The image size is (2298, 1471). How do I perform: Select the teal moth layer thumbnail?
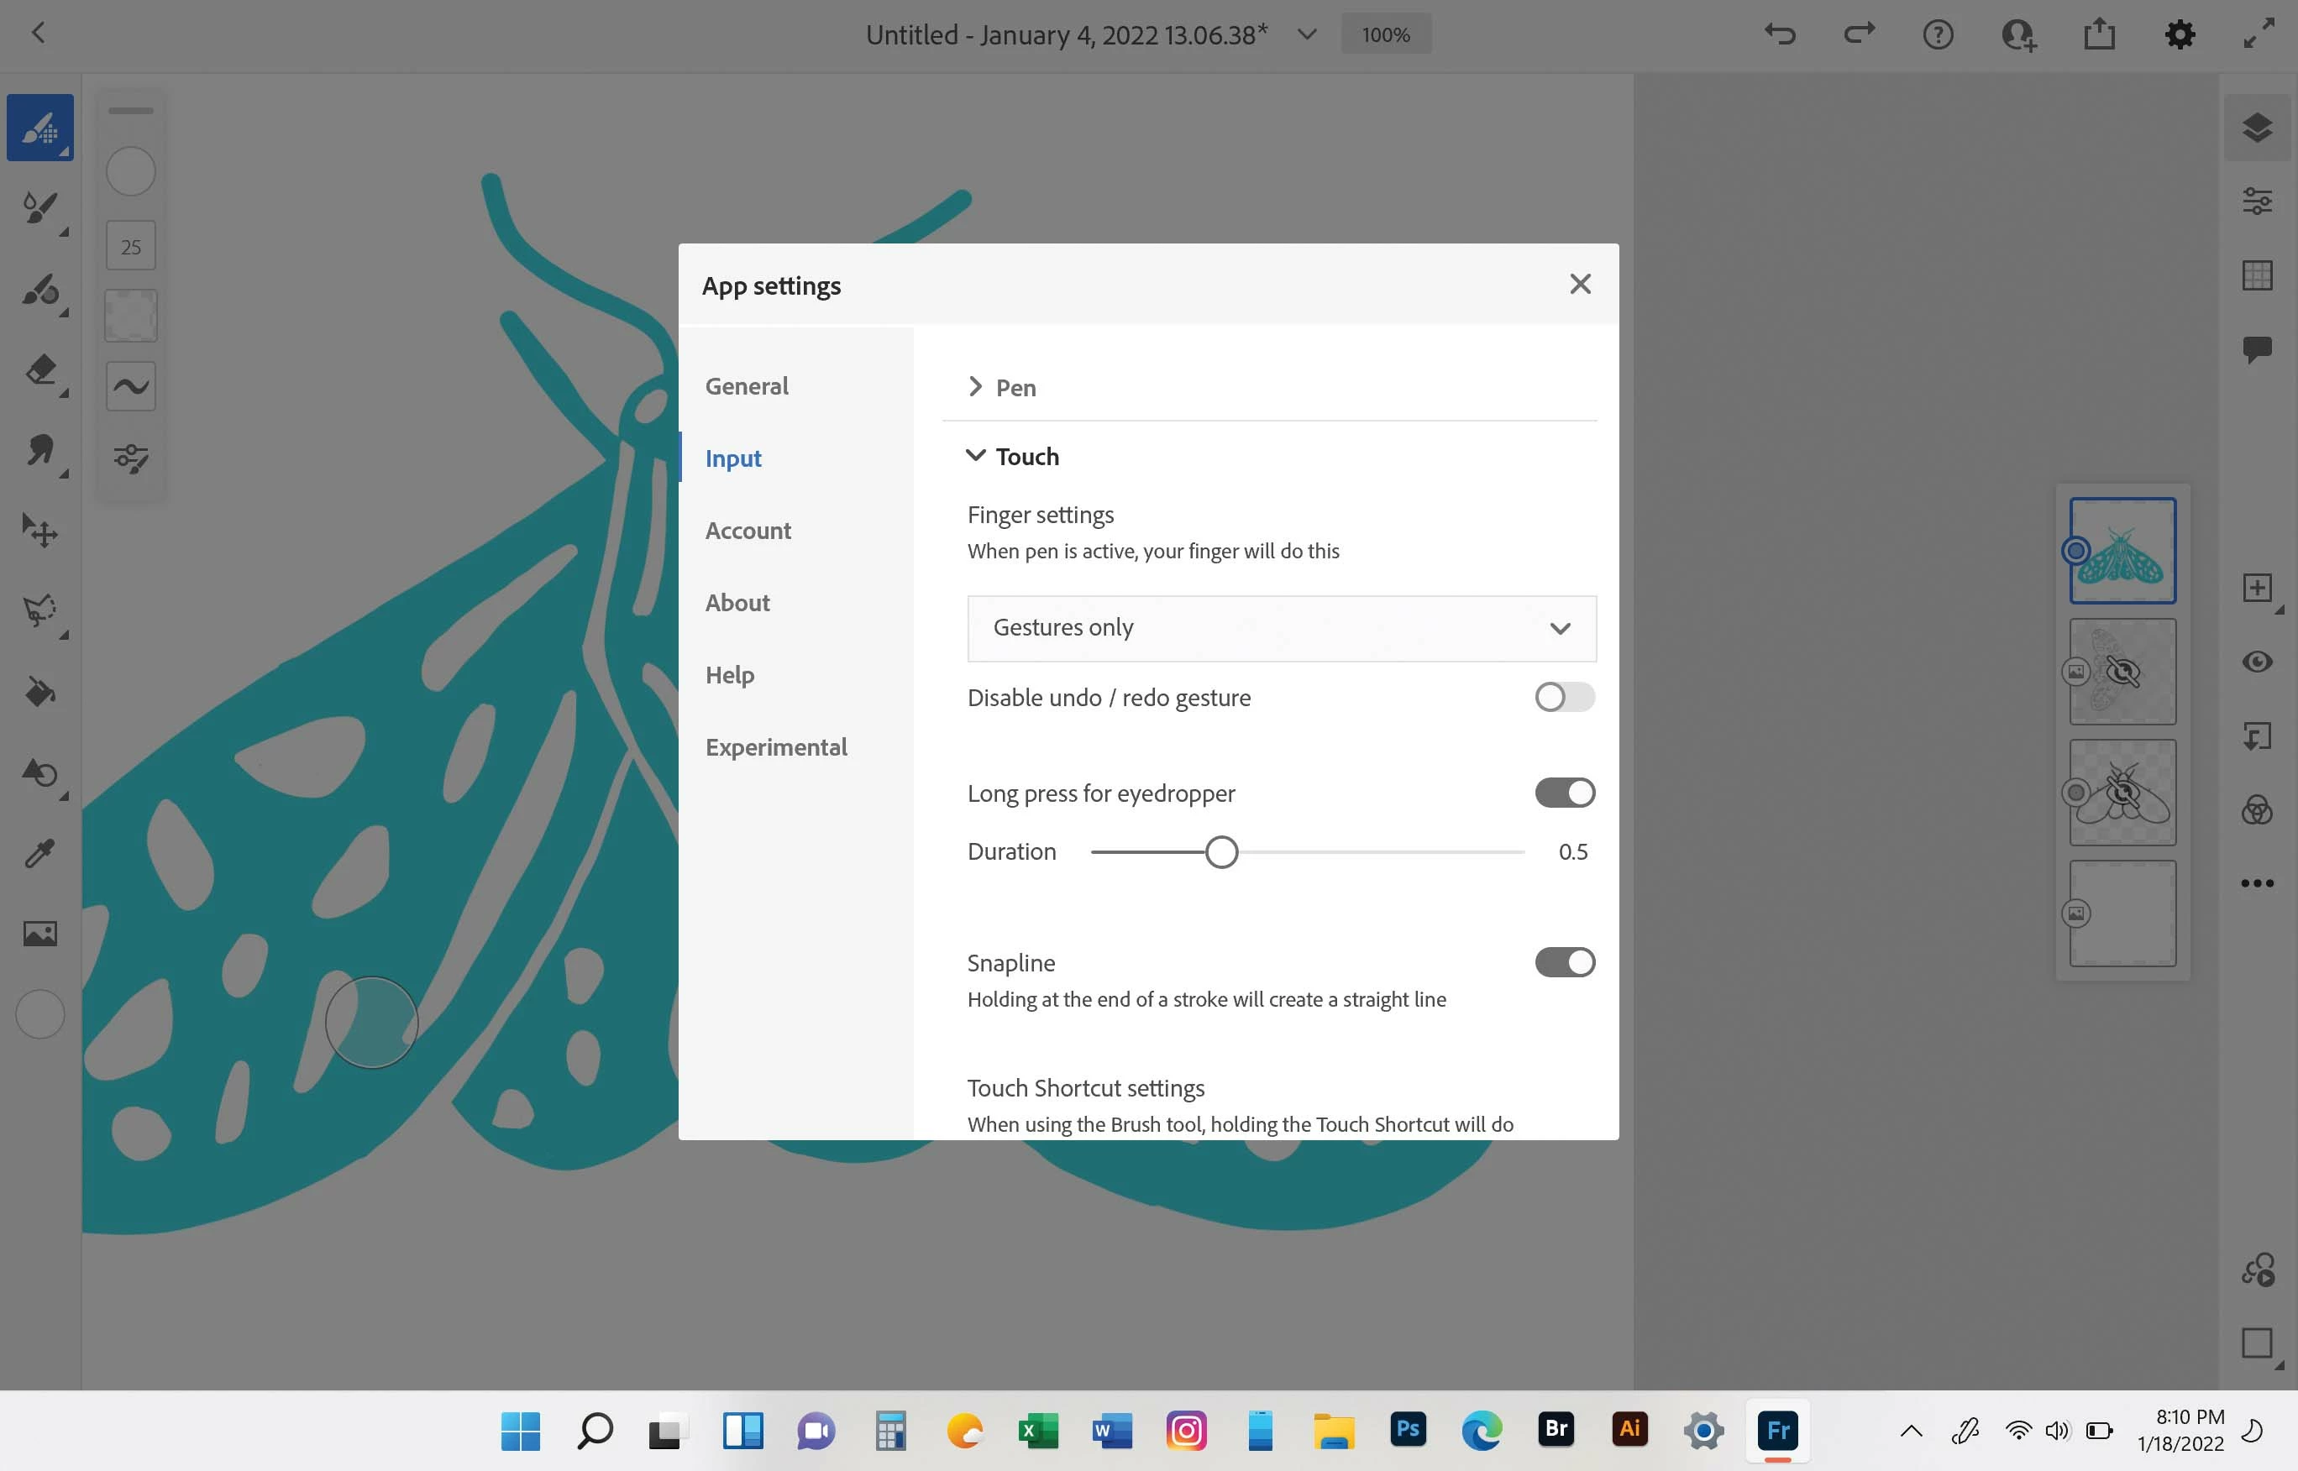[2122, 550]
